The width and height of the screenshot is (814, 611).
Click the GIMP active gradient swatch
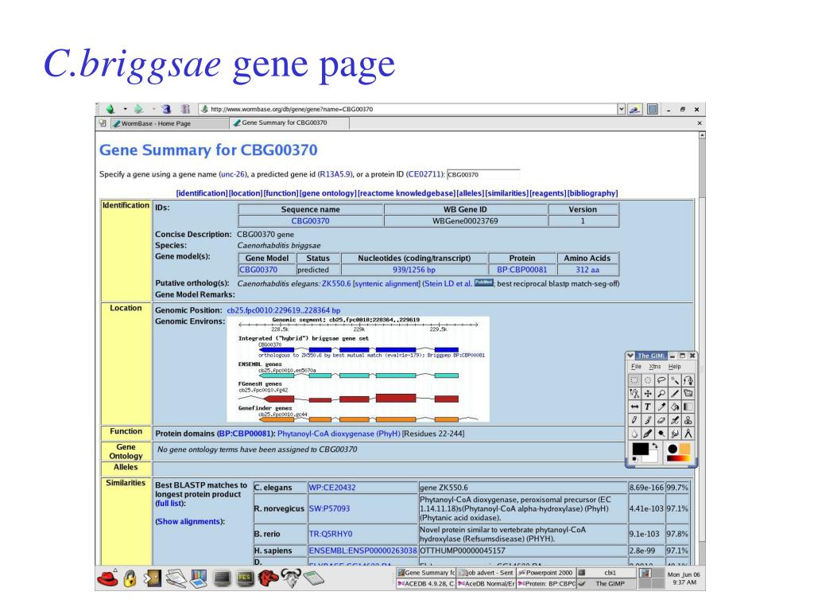[x=679, y=458]
